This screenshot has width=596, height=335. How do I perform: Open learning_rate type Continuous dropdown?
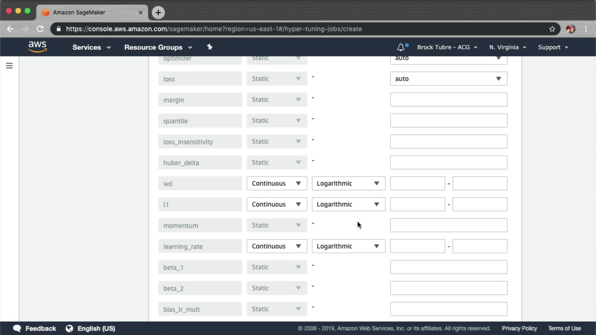pos(277,246)
